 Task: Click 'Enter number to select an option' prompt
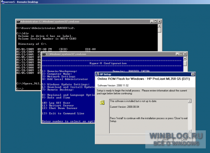pyautogui.click(x=68, y=122)
